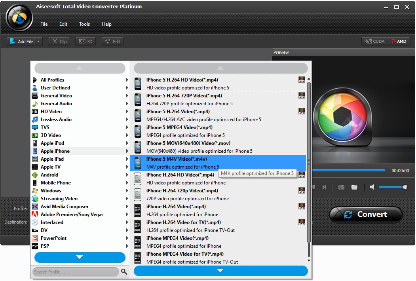Screen dimensions: 416x281
Task: Expand the Apple iPhone submenu arrow
Action: [127, 151]
